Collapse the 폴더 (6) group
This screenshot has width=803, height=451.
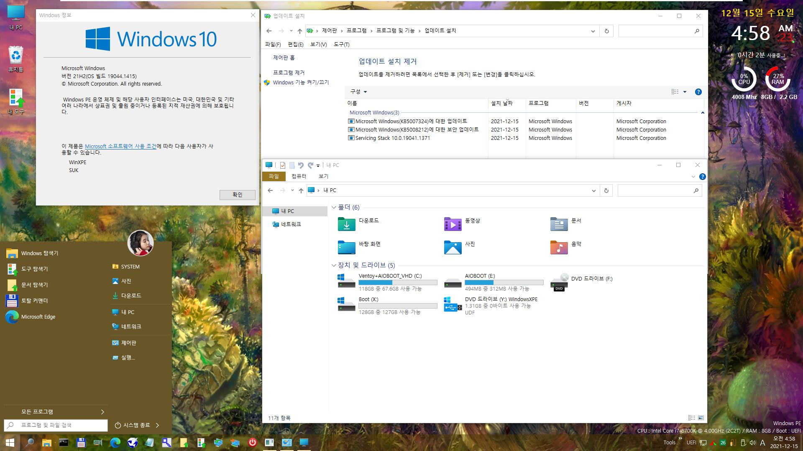pos(334,208)
